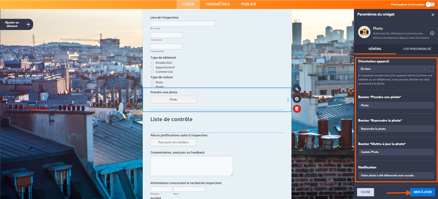Click the Code postal input field
Screen dimensions: 438x199
pyautogui.click(x=166, y=47)
